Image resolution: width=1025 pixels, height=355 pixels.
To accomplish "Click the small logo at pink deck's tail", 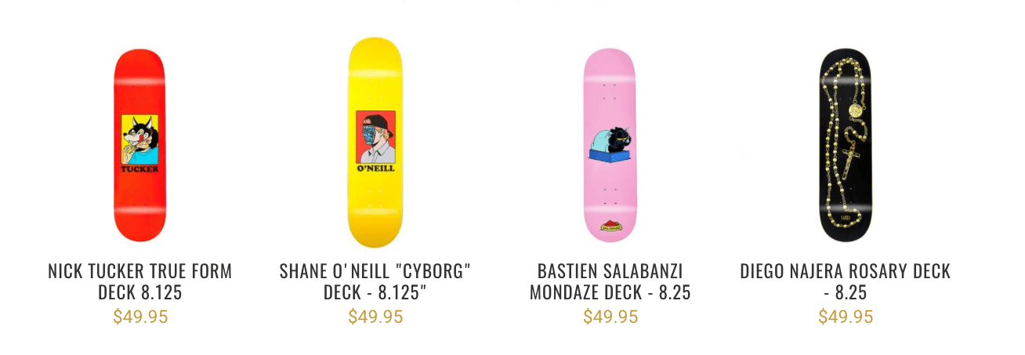I will tap(610, 226).
